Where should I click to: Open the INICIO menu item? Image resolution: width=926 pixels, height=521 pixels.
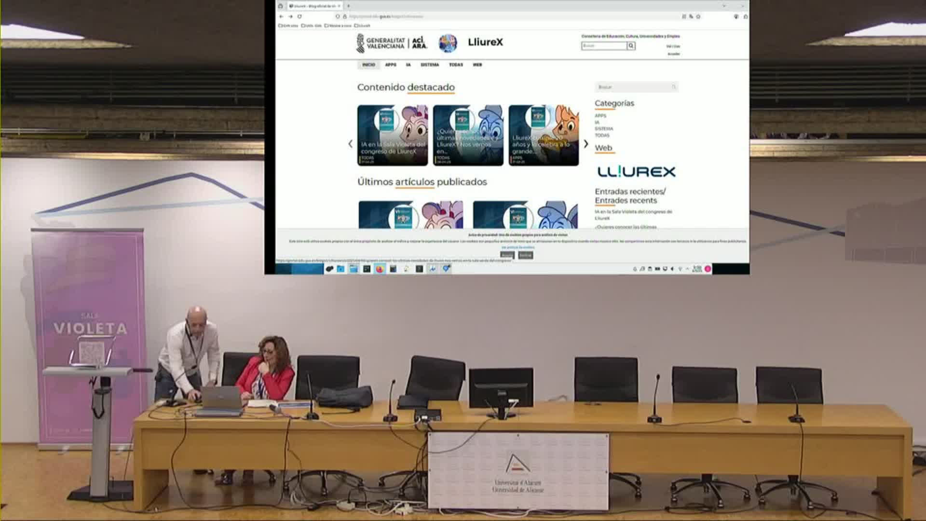click(x=369, y=65)
